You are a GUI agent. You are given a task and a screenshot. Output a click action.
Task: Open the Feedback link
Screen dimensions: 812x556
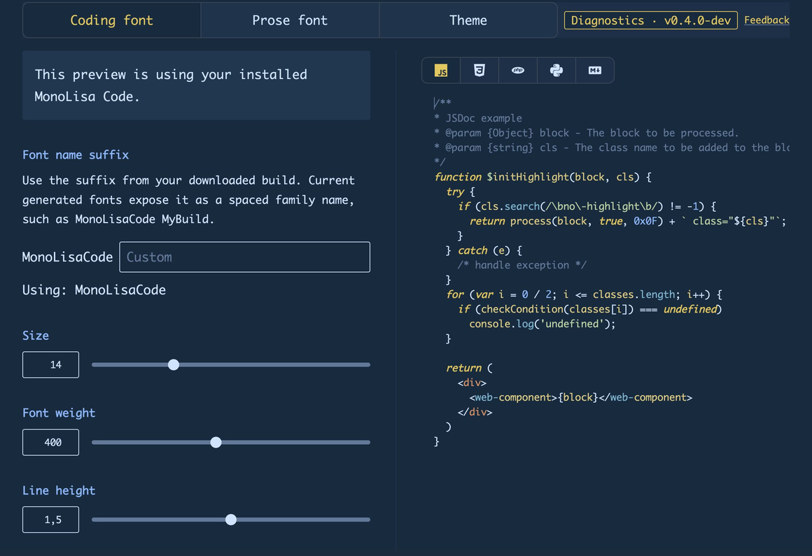click(766, 20)
